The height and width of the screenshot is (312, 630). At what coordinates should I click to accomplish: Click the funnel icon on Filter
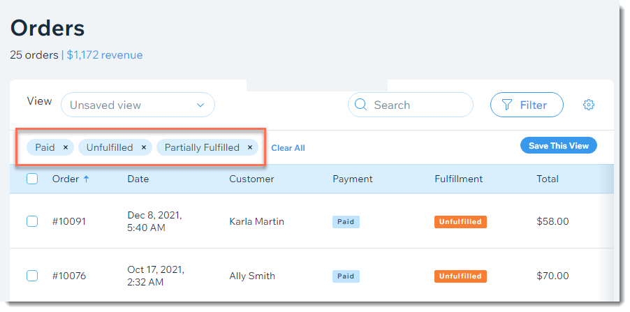507,105
